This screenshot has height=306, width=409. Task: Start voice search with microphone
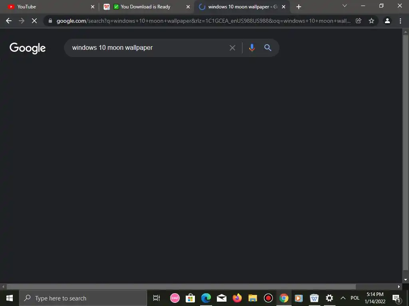click(252, 48)
